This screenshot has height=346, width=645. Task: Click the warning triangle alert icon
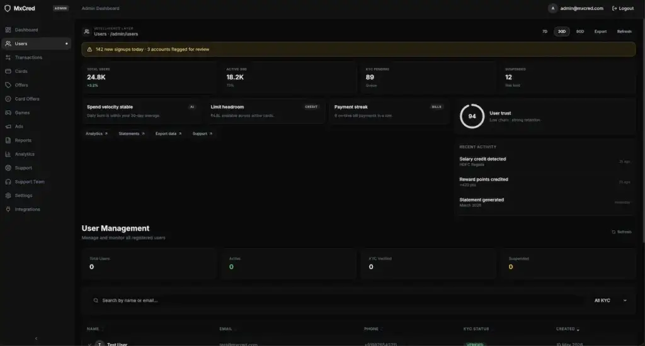89,49
